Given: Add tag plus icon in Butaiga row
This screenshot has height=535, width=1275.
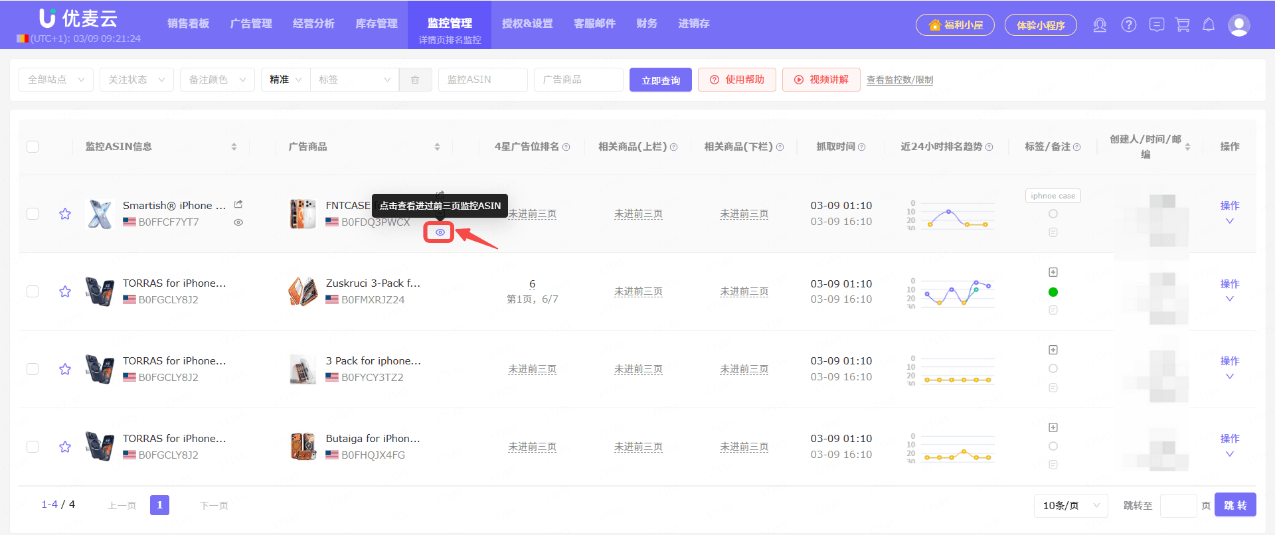Looking at the screenshot, I should click(1053, 427).
